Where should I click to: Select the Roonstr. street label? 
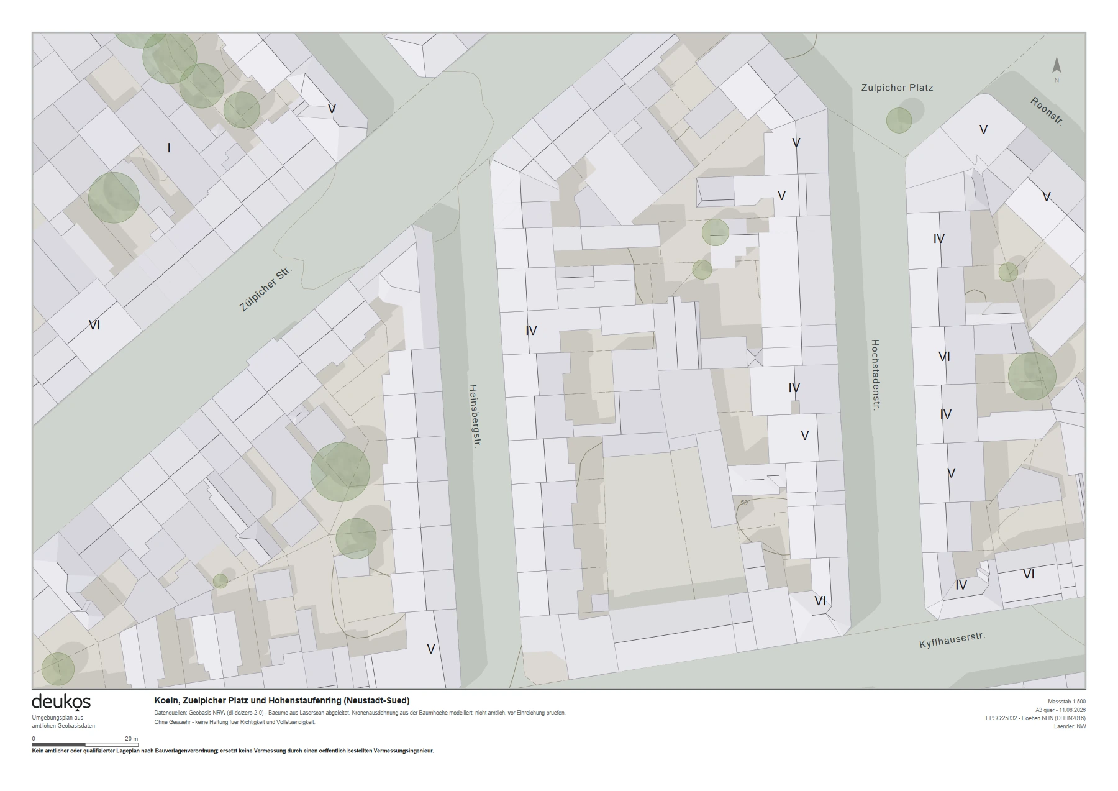(1047, 112)
